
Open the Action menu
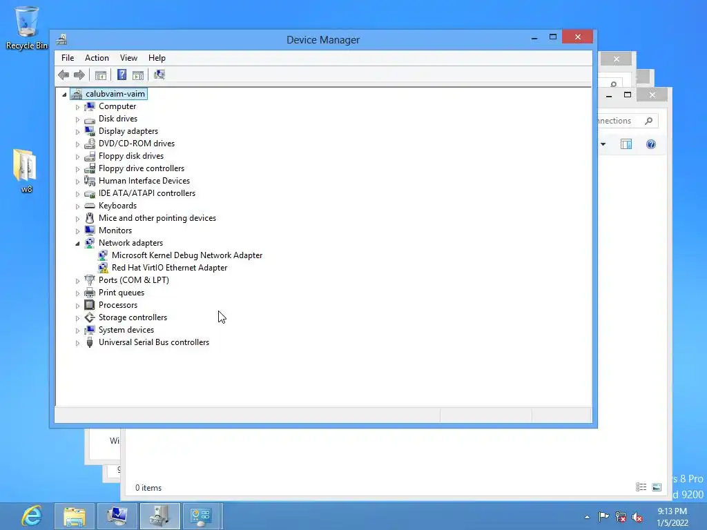coord(97,58)
